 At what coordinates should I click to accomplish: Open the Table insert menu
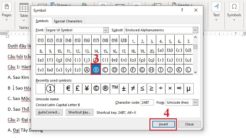(24, 12)
